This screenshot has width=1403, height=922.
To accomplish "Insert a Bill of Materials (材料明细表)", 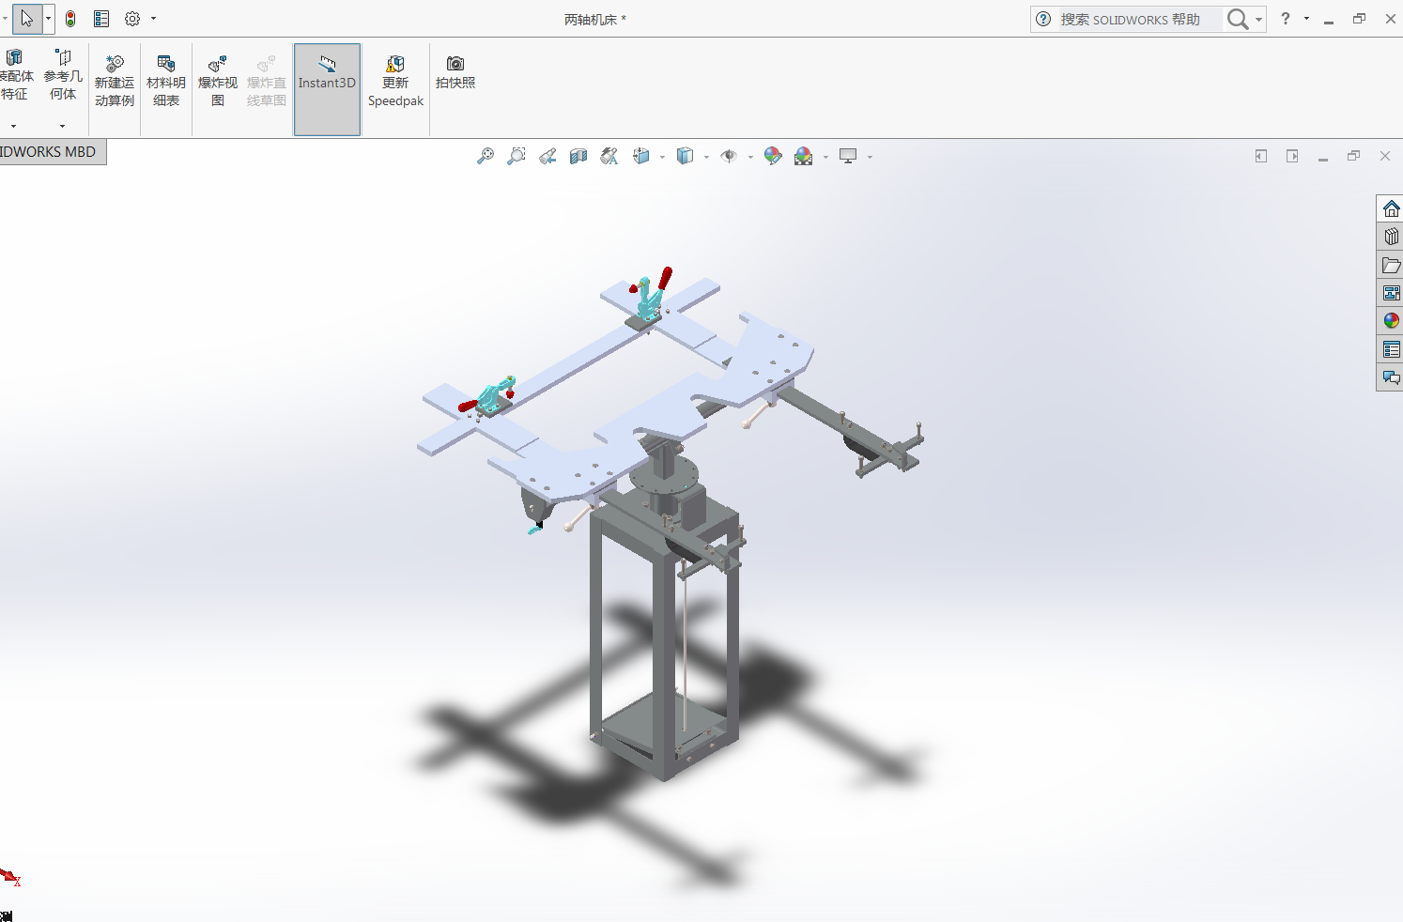I will pyautogui.click(x=166, y=82).
